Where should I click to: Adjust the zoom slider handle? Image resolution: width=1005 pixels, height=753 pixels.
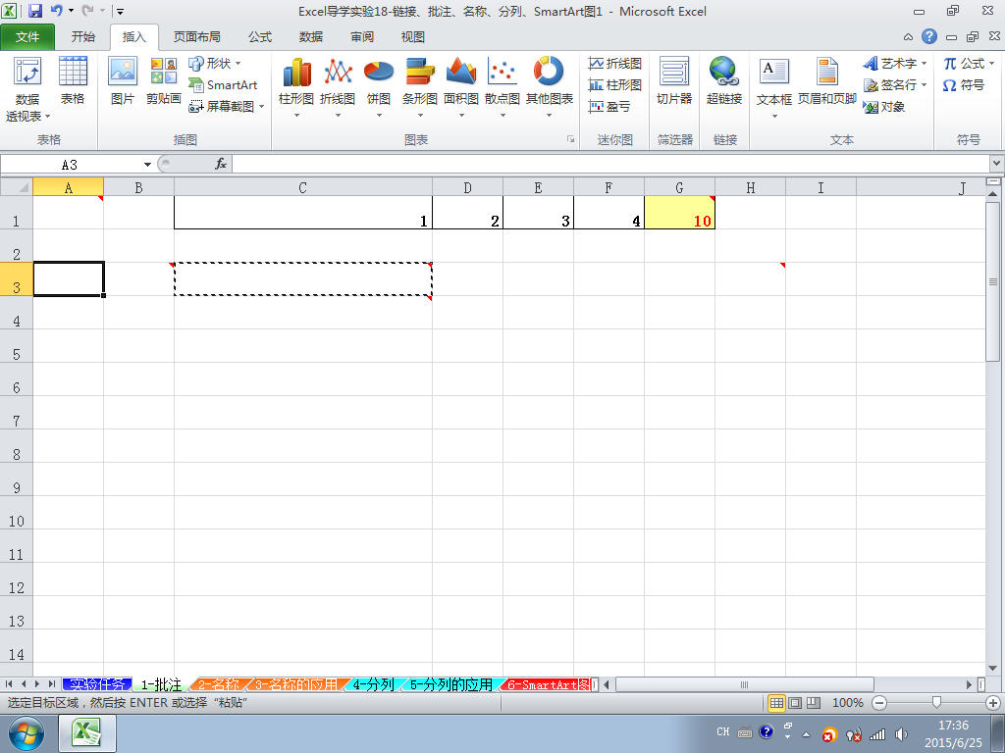point(936,703)
